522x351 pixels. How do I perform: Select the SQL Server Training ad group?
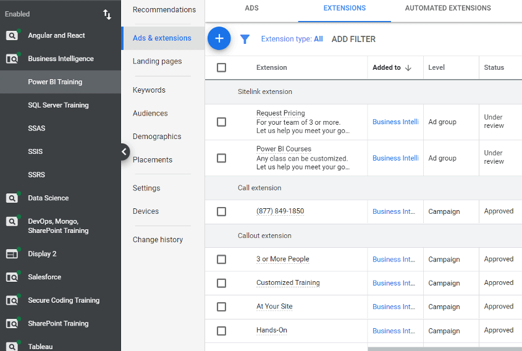[x=58, y=105]
